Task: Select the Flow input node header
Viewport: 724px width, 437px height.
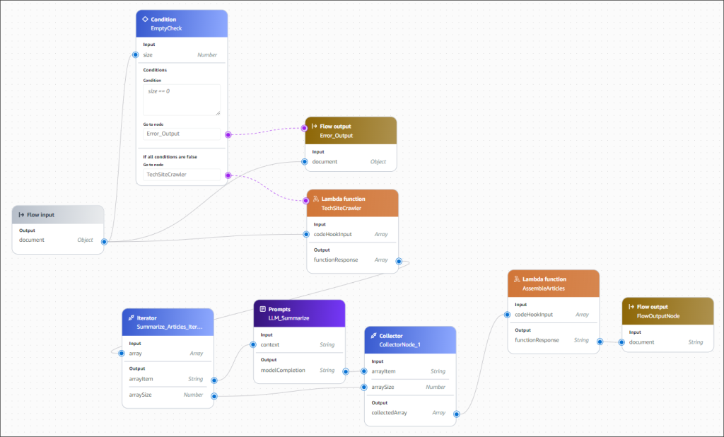Action: tap(58, 215)
